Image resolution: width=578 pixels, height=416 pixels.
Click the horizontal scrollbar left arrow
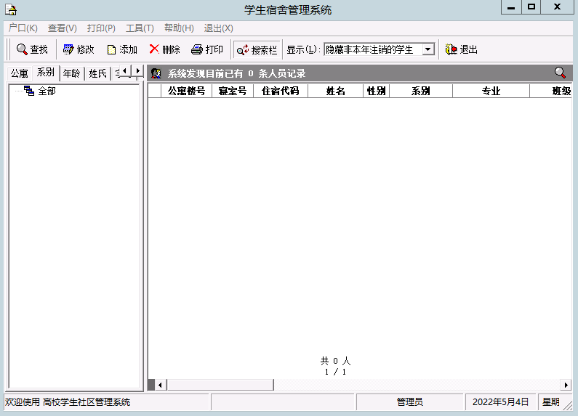[161, 385]
